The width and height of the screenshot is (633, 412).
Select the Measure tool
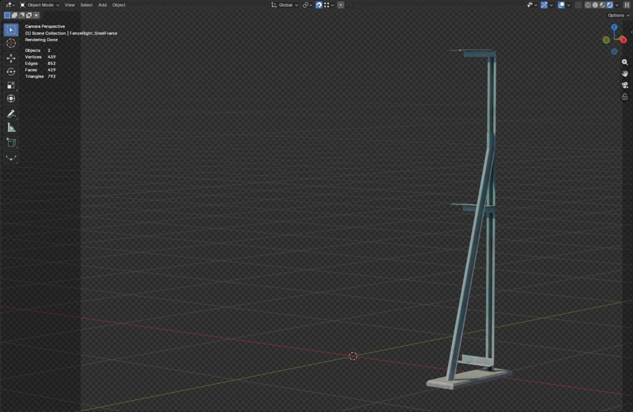point(11,128)
